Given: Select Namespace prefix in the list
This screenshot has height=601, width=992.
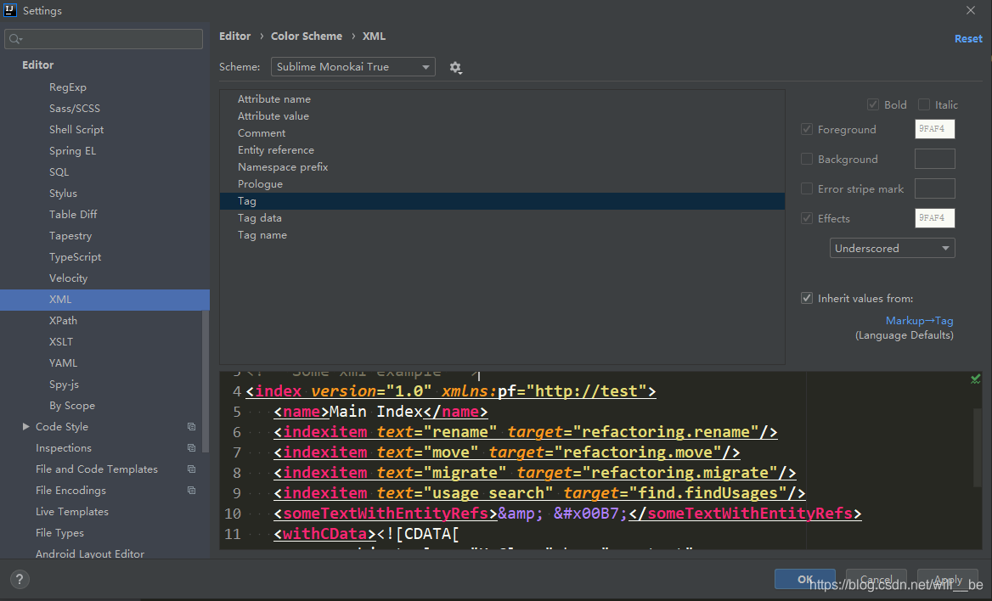Looking at the screenshot, I should (502, 167).
